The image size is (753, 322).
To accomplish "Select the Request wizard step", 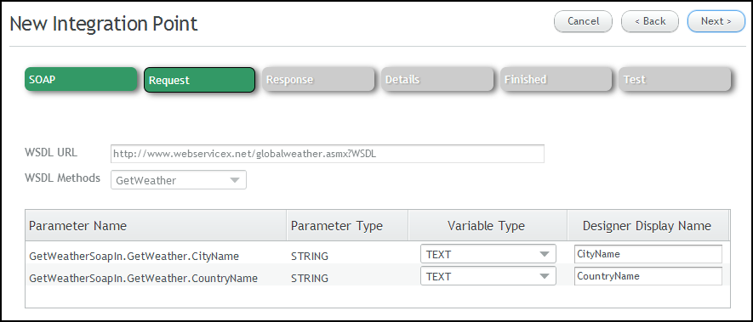I will 199,80.
